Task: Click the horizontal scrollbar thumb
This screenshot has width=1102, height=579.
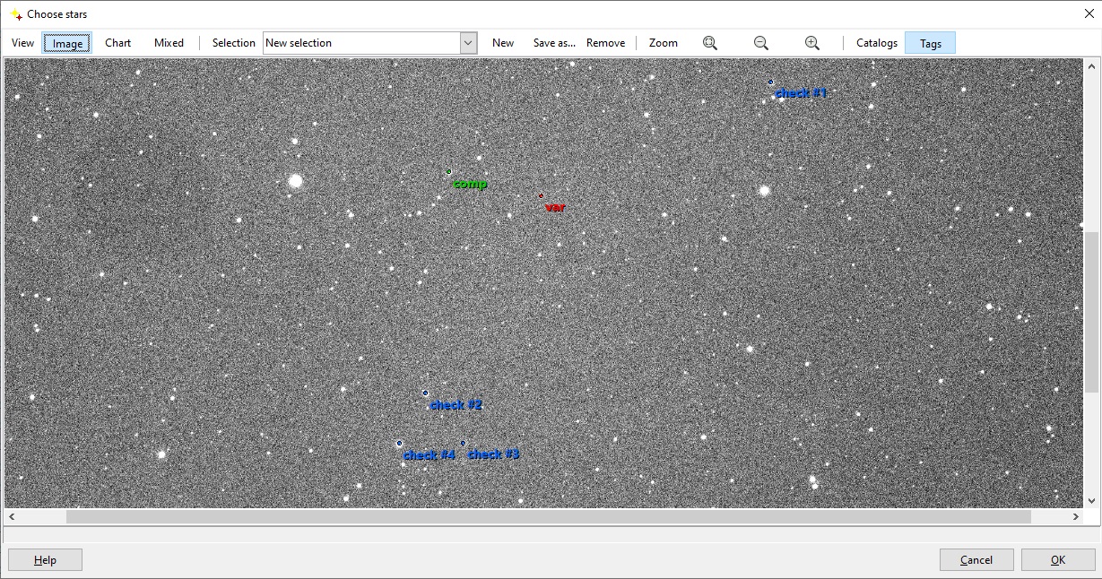Action: pyautogui.click(x=549, y=517)
